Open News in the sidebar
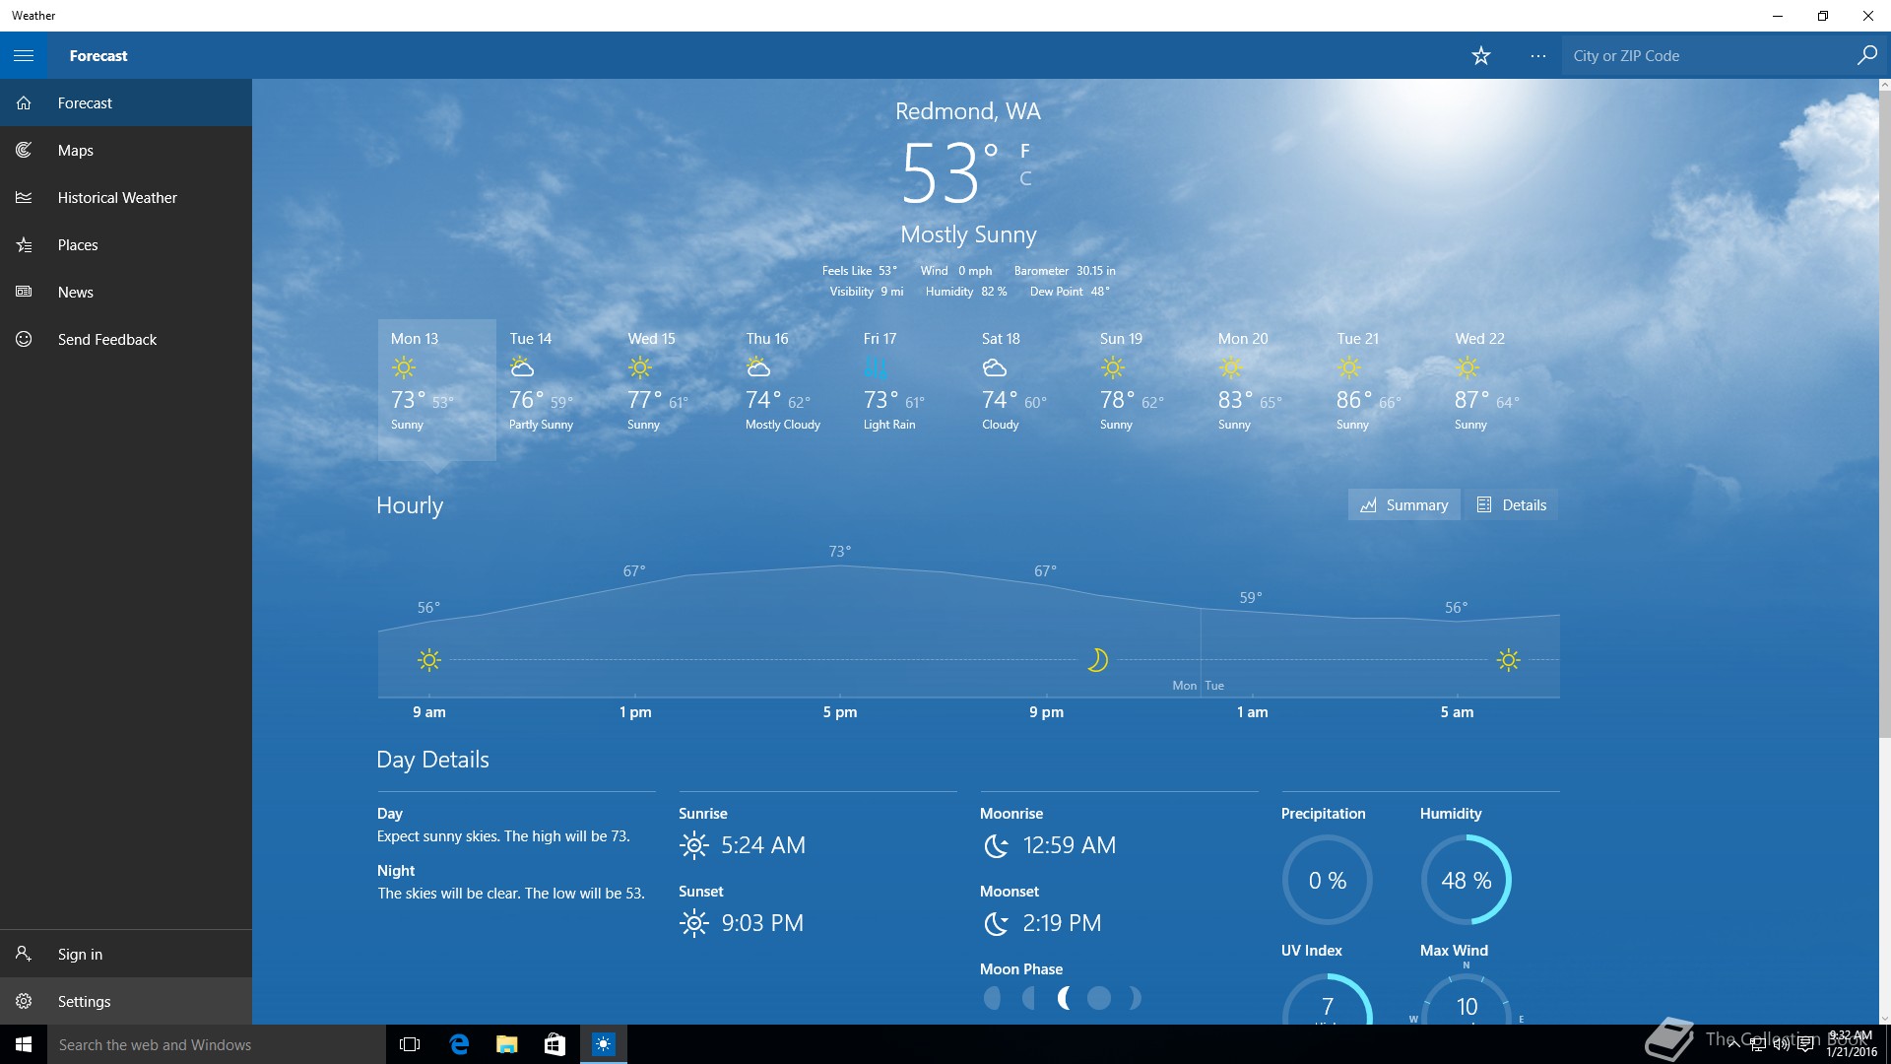 pos(126,292)
